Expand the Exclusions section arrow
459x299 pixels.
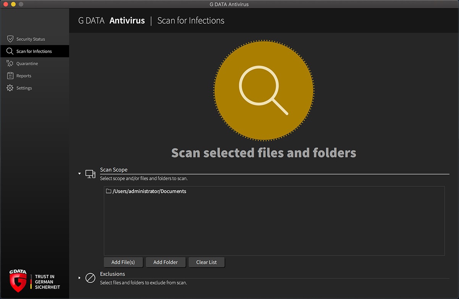(x=79, y=278)
